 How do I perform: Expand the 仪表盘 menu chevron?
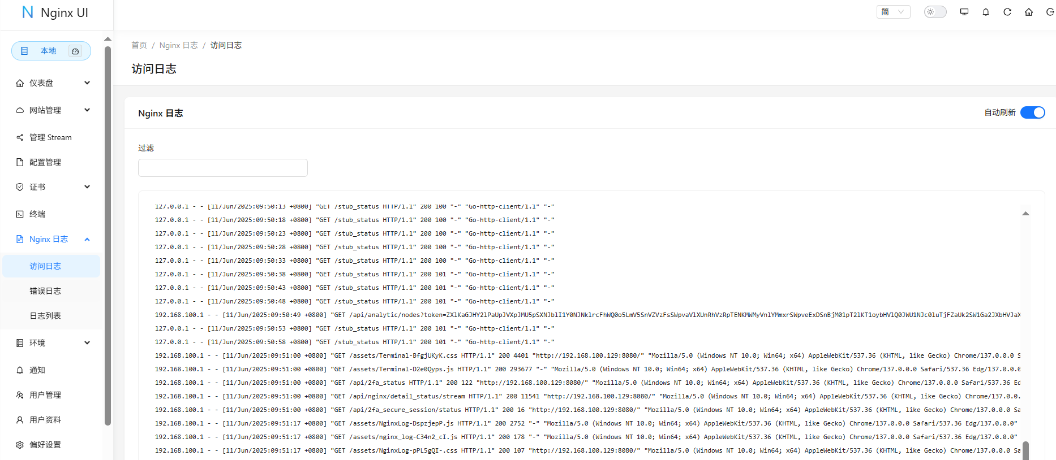coord(87,83)
